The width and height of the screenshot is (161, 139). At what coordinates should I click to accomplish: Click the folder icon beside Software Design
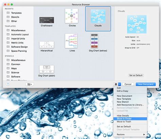click(8, 47)
